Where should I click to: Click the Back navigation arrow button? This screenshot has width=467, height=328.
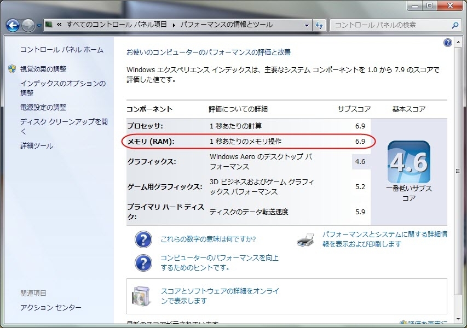coord(13,25)
